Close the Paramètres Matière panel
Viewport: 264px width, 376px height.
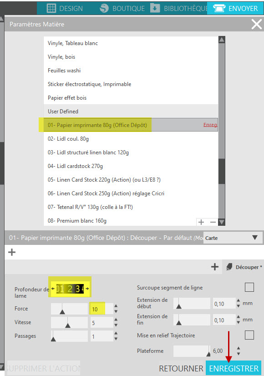tap(256, 24)
